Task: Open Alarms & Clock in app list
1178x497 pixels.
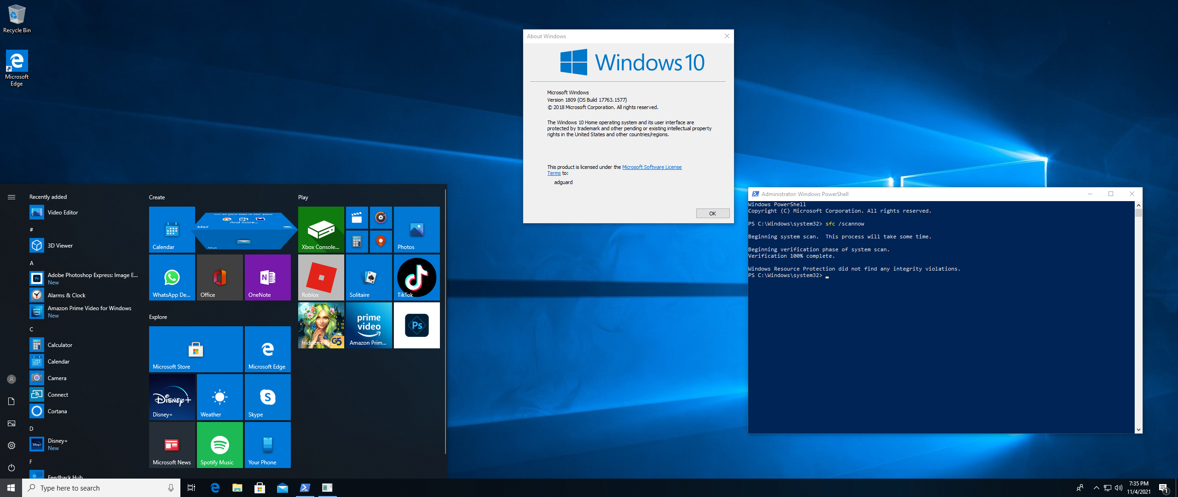Action: 84,295
